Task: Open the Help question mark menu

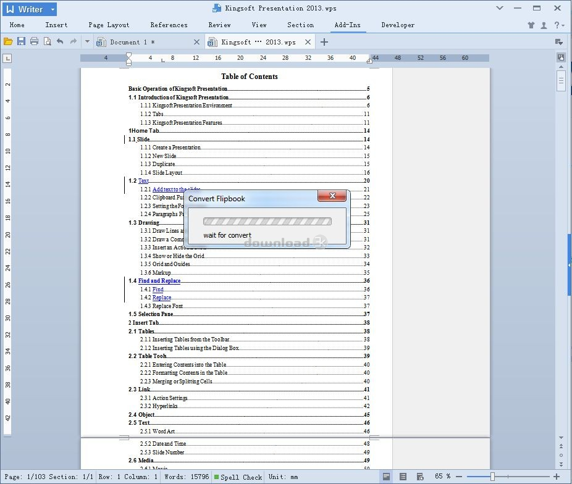Action: (x=558, y=25)
